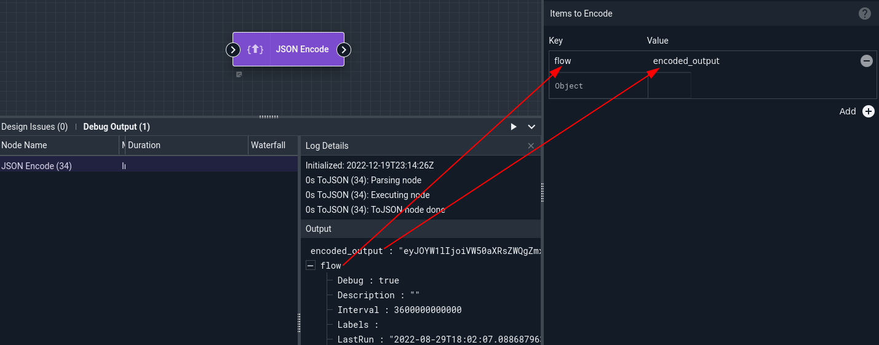Click the JSON Encode node input port
This screenshot has height=345, width=879.
click(x=233, y=50)
